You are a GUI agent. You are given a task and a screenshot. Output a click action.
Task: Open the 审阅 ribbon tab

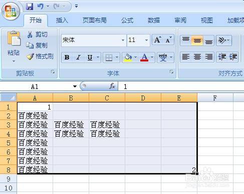point(180,20)
